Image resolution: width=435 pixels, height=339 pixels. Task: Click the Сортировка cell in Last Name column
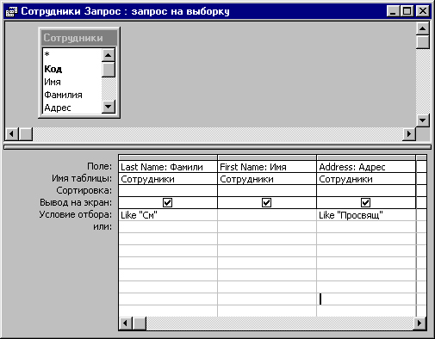(x=168, y=191)
